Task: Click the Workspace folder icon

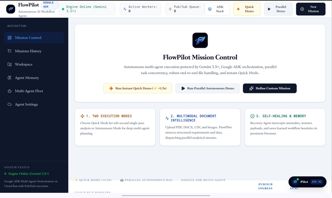Action: click(9, 64)
